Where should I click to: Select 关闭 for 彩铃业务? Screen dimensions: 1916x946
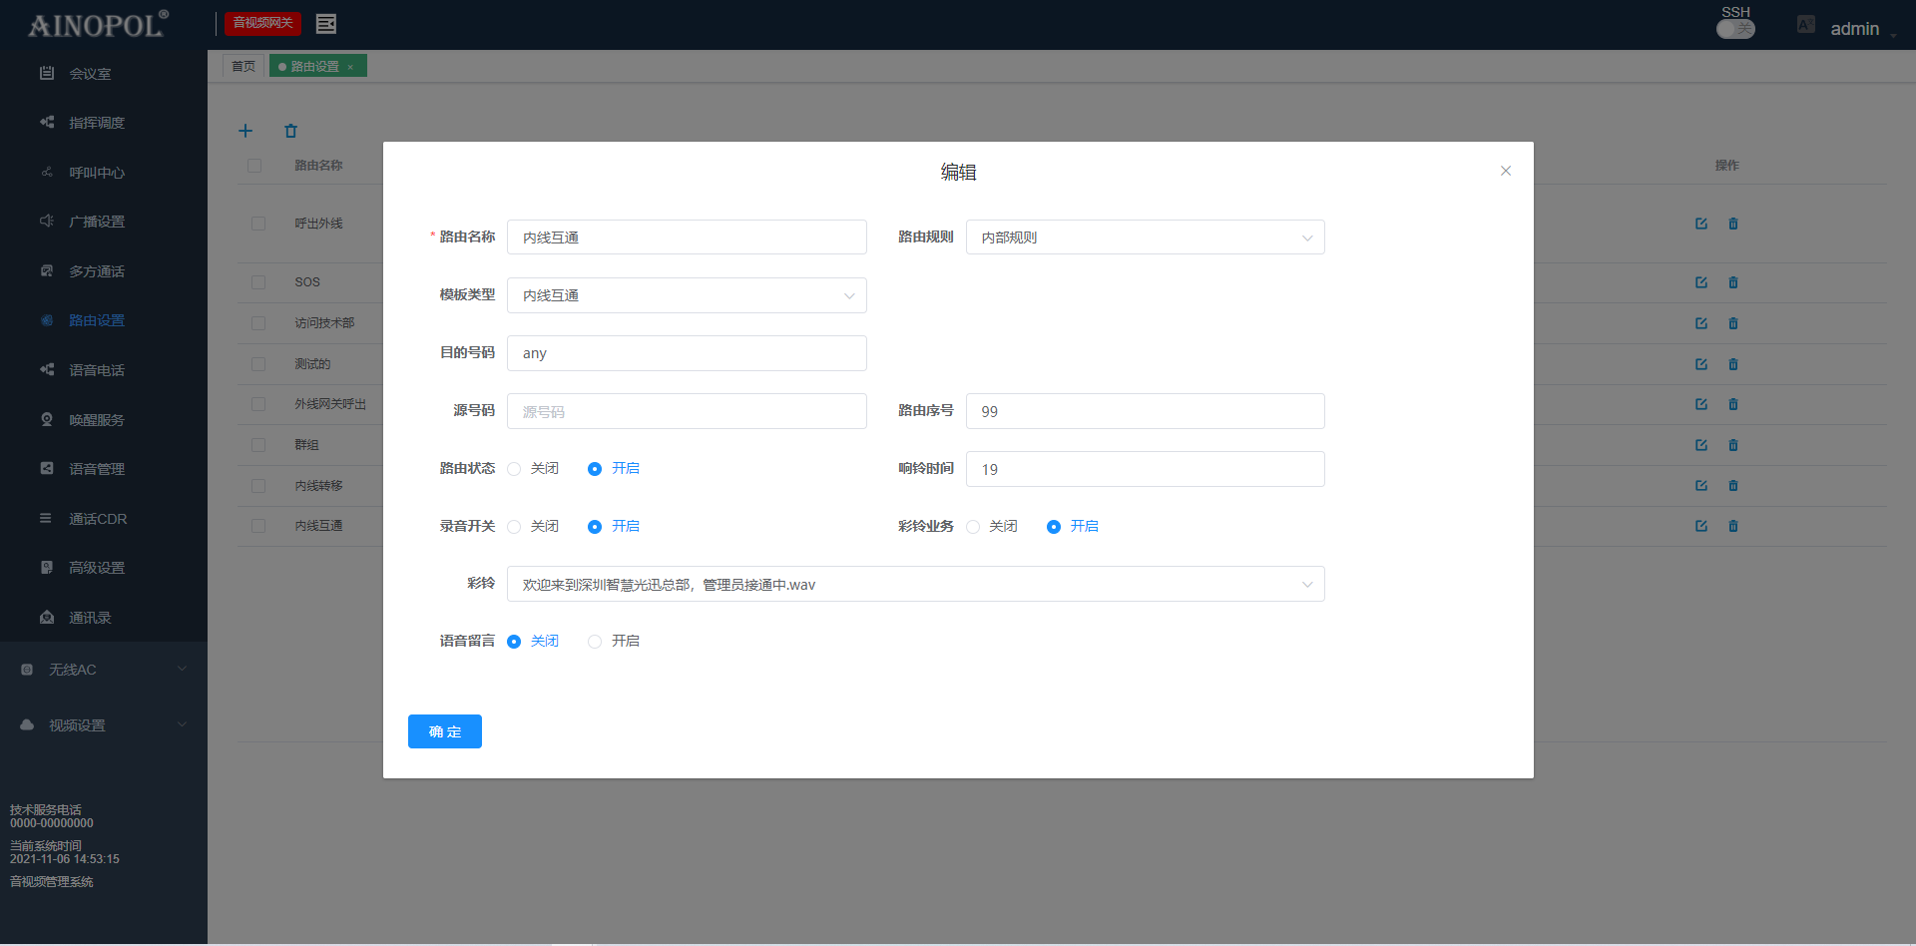(973, 527)
